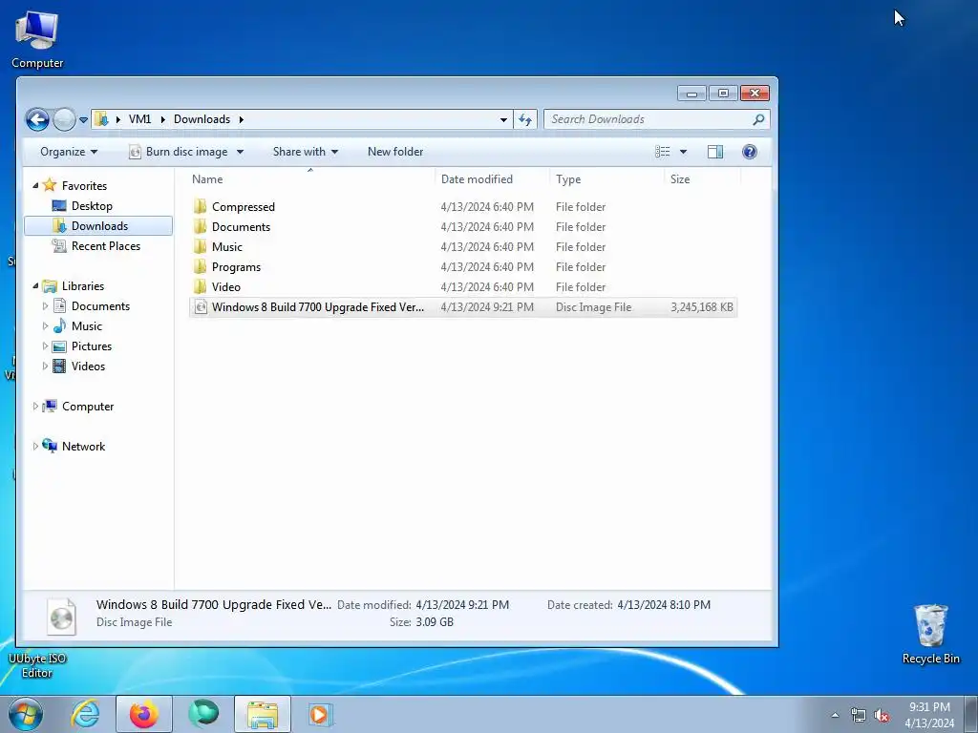Click the VM1 breadcrumb segment

(x=139, y=119)
